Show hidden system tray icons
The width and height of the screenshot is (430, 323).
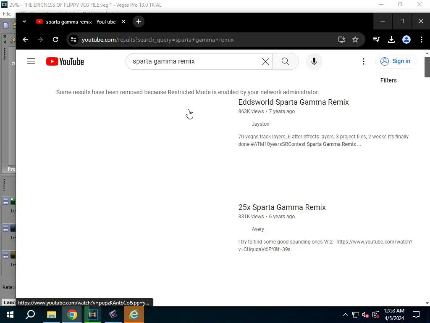[x=346, y=315]
